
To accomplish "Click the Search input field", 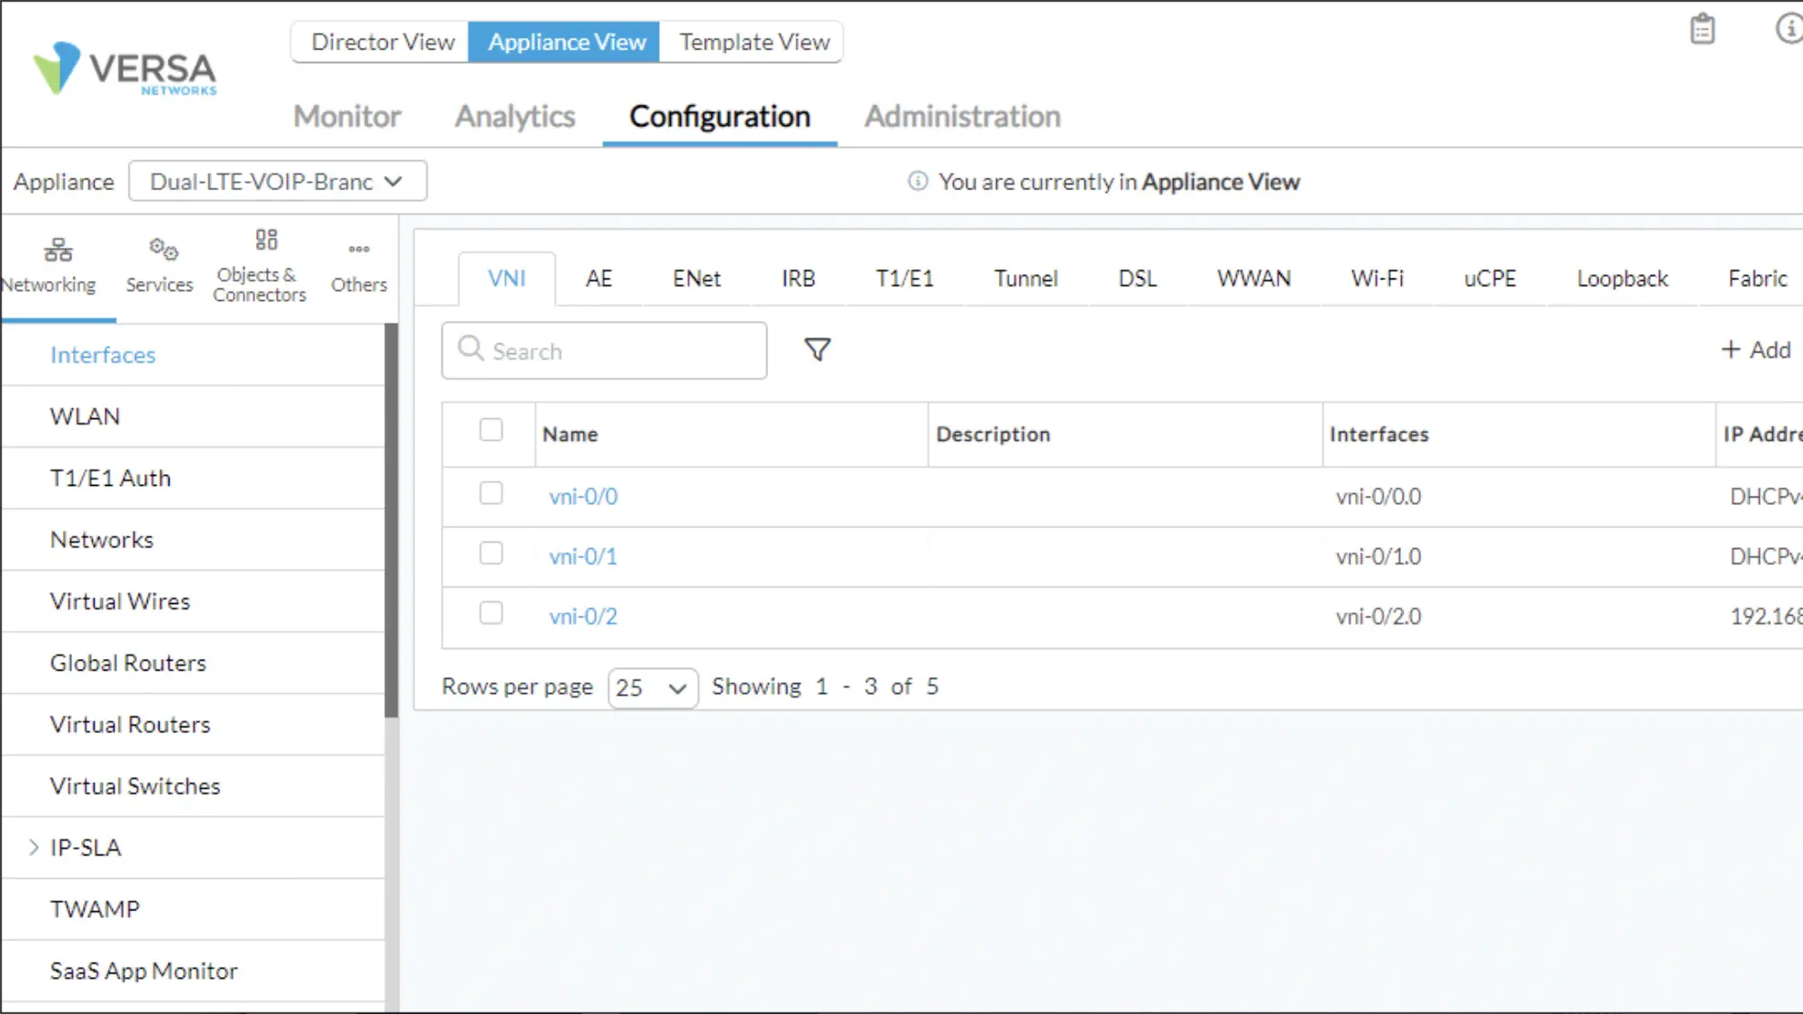I will pyautogui.click(x=604, y=351).
